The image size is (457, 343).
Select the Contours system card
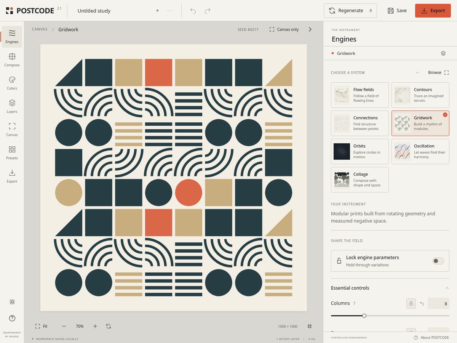point(420,95)
